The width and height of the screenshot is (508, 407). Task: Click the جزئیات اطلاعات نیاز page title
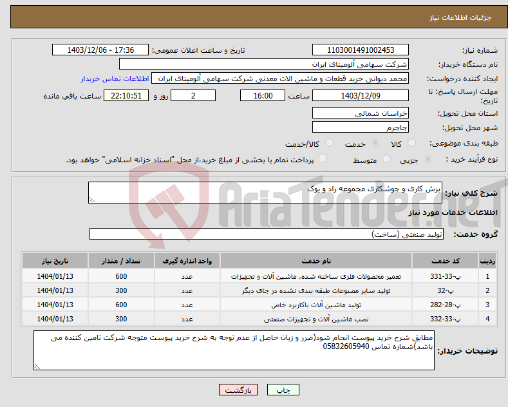(x=460, y=17)
